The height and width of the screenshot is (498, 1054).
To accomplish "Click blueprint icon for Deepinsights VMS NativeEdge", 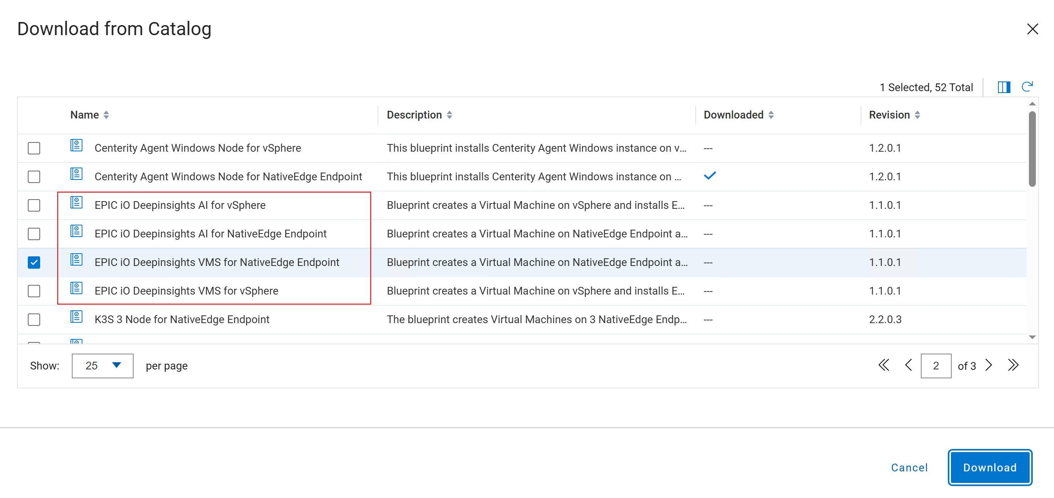I will pos(76,260).
